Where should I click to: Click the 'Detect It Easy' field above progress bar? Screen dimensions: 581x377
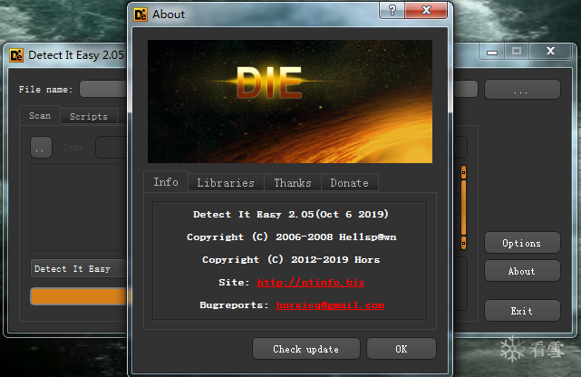click(79, 268)
